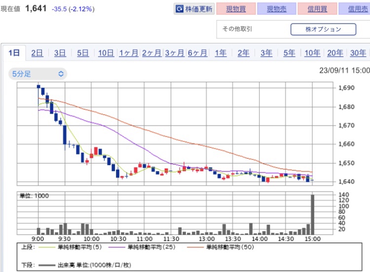This screenshot has height=272, width=370.
Task: Refresh the stock price with 株価更新
Action: point(194,9)
